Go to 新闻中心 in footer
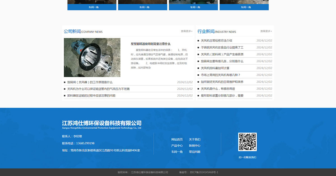 195,146
